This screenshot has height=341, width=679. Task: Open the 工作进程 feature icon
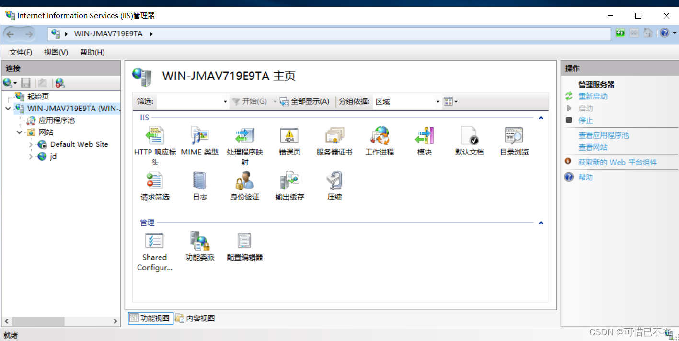[380, 136]
